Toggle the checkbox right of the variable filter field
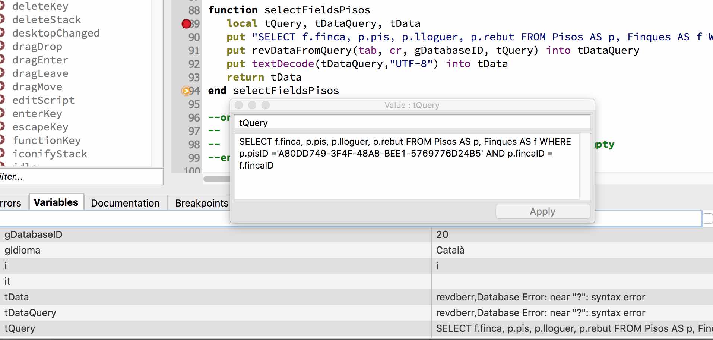This screenshot has width=713, height=340. 708,218
